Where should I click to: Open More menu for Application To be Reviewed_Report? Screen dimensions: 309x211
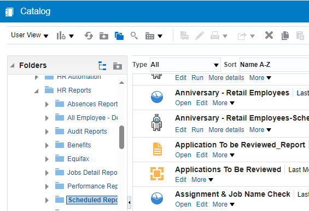pyautogui.click(x=223, y=155)
